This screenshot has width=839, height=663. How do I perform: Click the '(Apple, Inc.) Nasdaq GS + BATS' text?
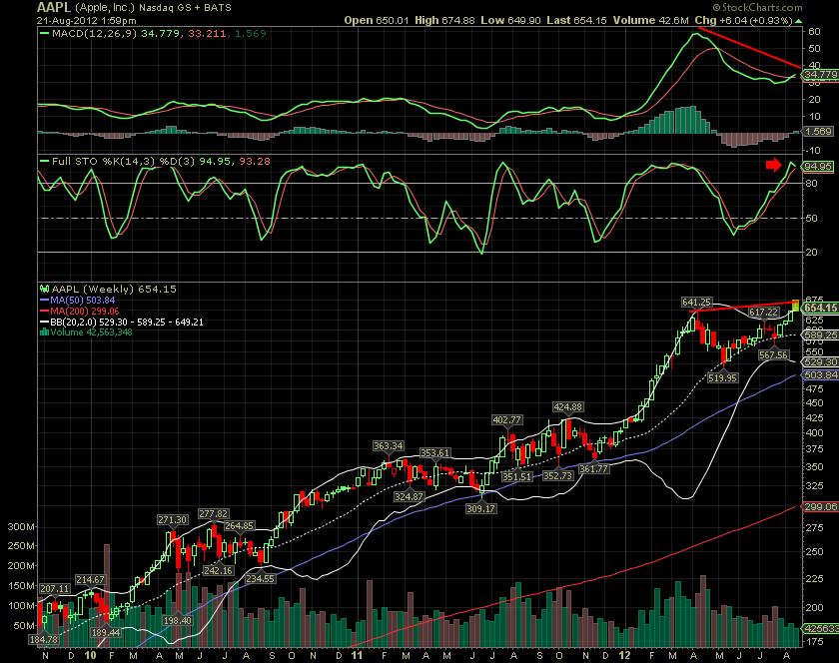pyautogui.click(x=154, y=8)
